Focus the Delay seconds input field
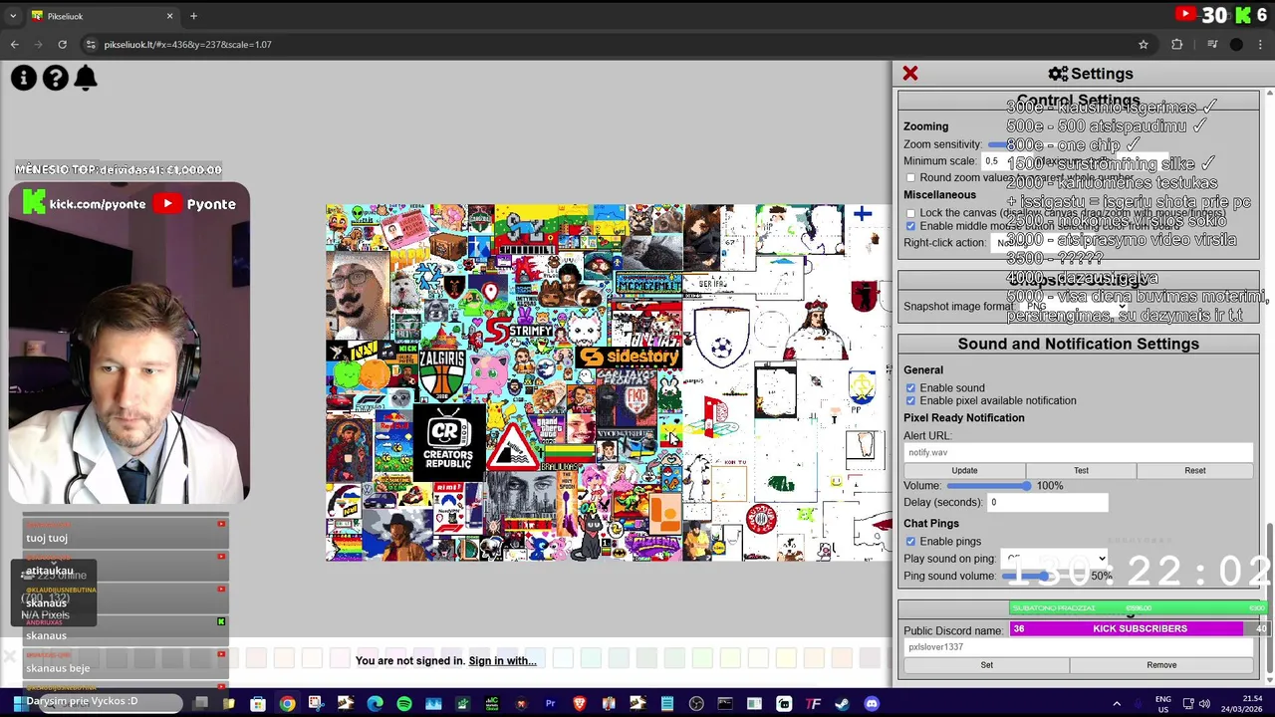This screenshot has height=717, width=1275. [1046, 502]
